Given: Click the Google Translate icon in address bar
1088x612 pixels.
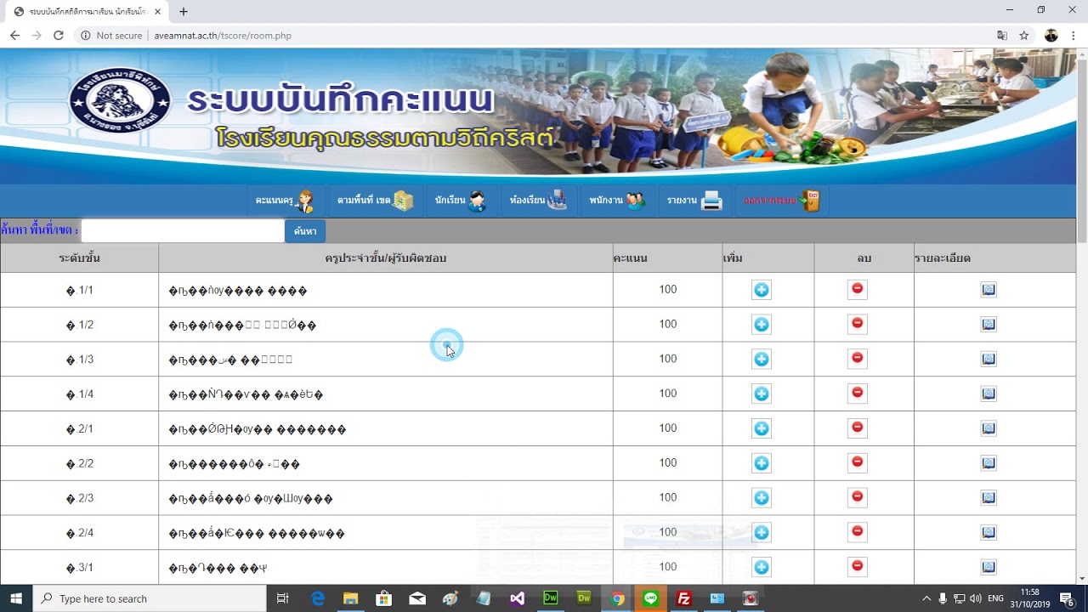Looking at the screenshot, I should click(1002, 36).
